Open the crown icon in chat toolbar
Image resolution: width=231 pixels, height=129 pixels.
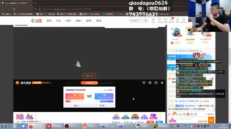coord(180,114)
